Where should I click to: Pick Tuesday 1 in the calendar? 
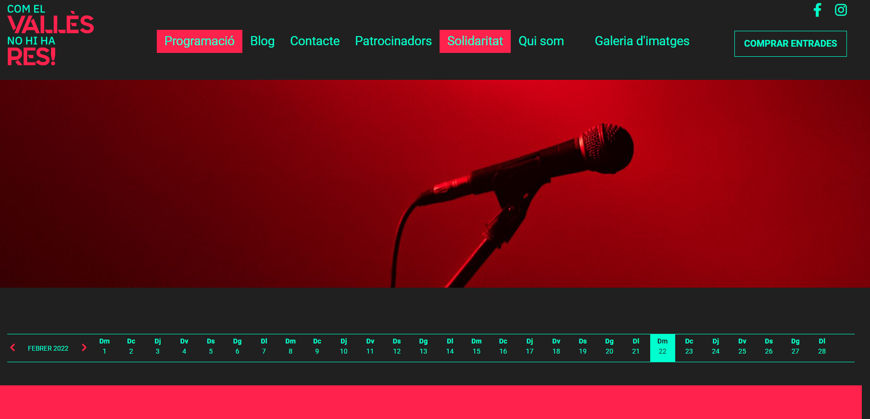[104, 347]
